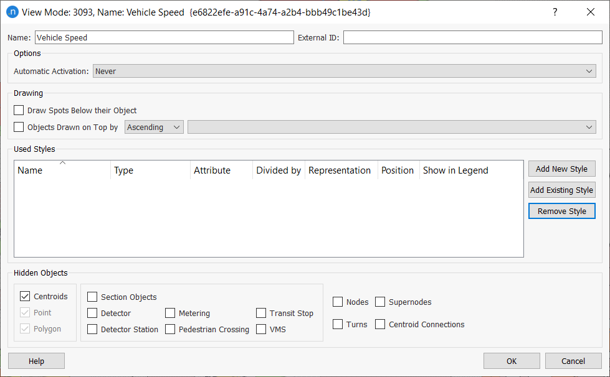The image size is (610, 377).
Task: Open the attribute dropdown beside Ascending
Action: point(391,128)
